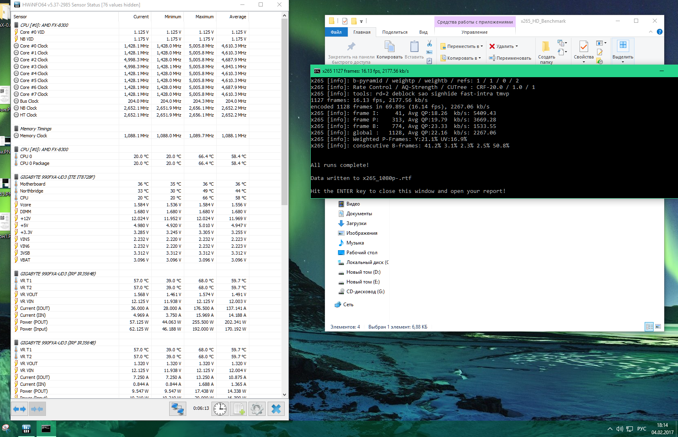
Task: Open the Файл menu tab
Action: click(336, 32)
